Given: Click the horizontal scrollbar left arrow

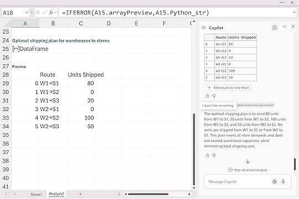Looking at the screenshot, I should tap(126, 194).
